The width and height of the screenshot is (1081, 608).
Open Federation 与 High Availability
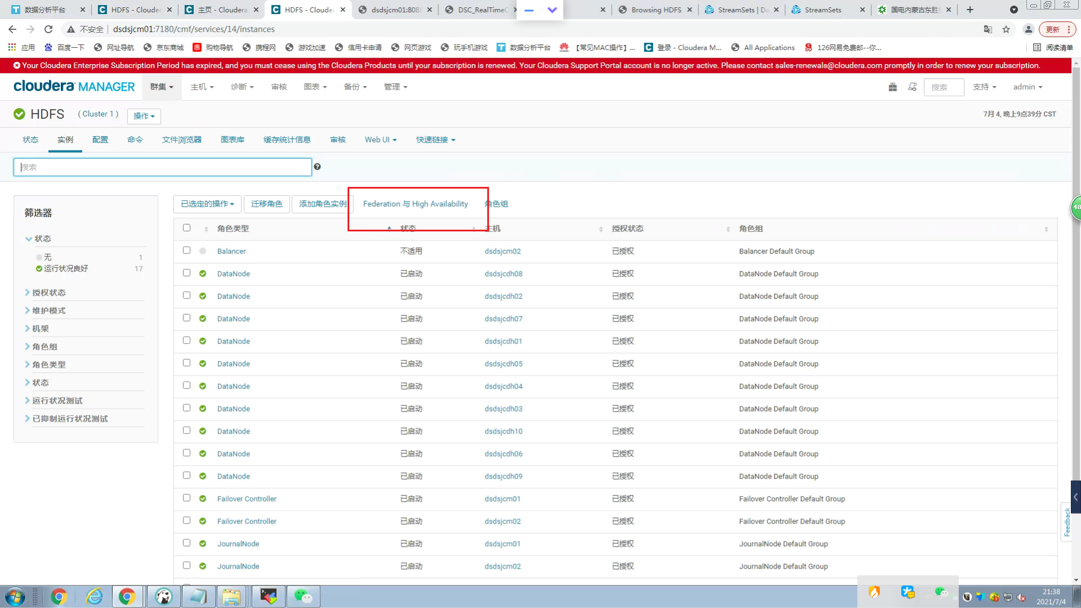[x=416, y=204]
